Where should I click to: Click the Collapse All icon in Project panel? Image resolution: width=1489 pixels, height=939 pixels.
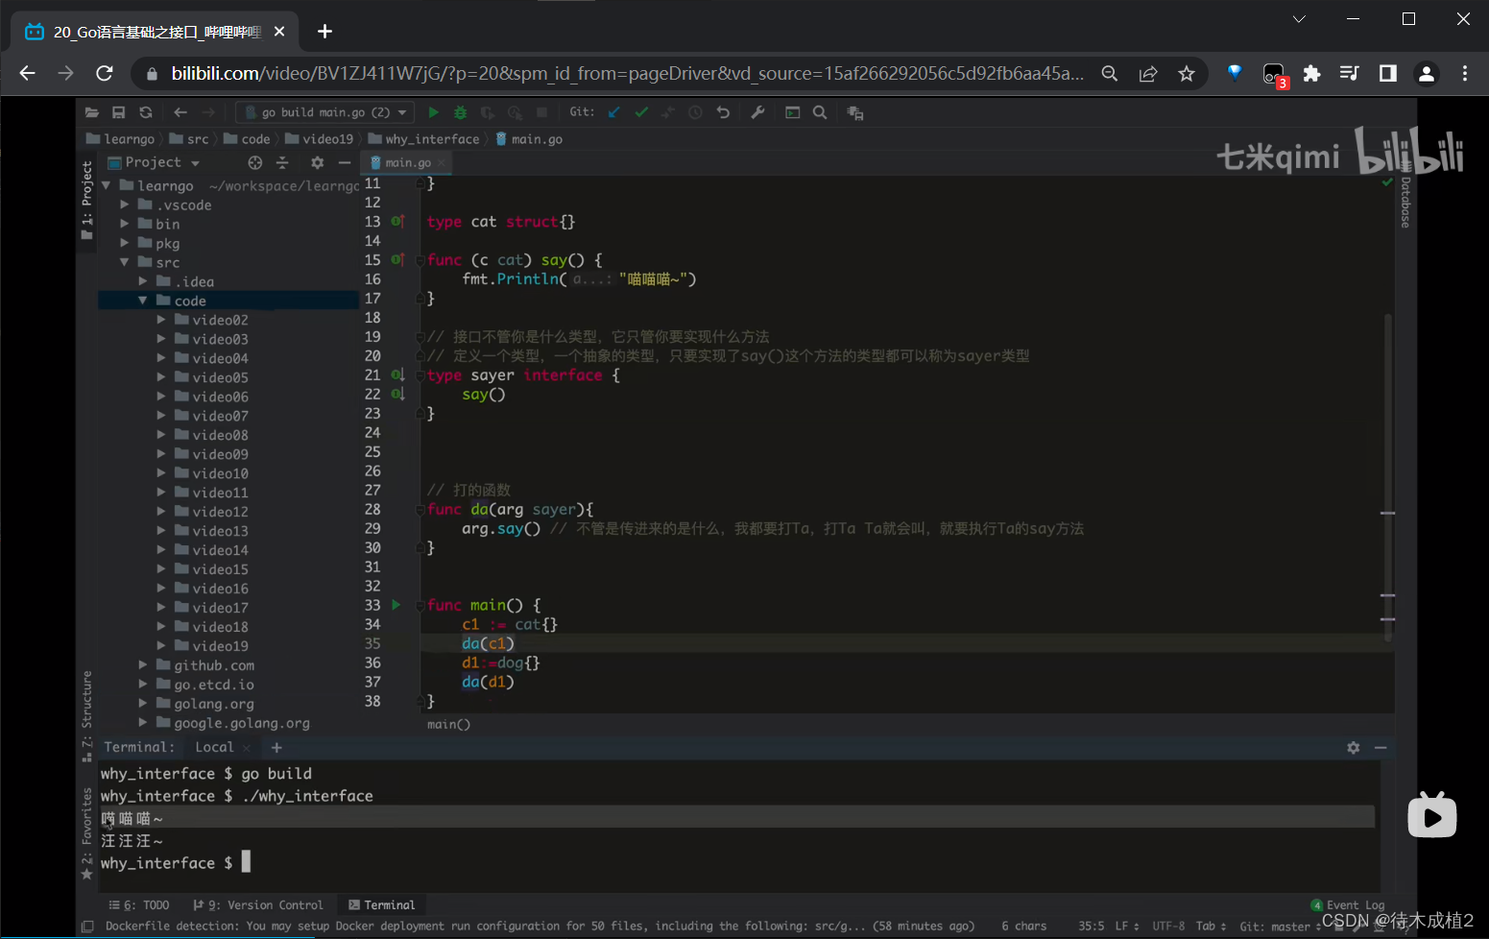(282, 162)
